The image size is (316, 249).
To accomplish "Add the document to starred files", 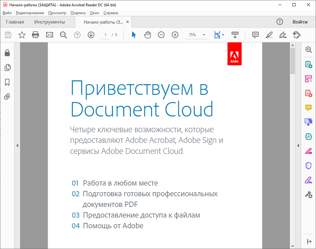I will point(22,35).
